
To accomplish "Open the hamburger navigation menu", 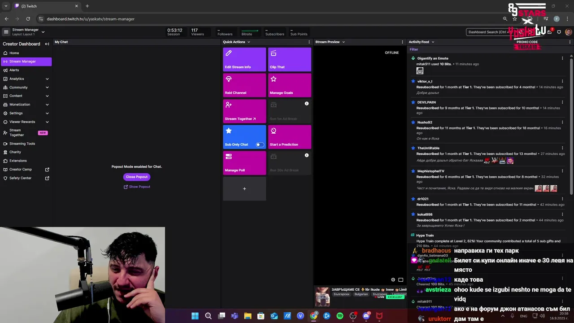I will point(6,32).
